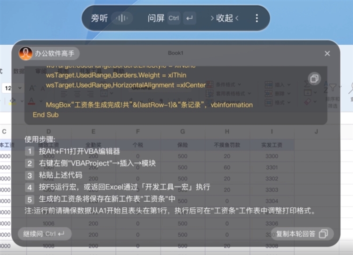Close the assistant answer panel
353x255 pixels.
(x=327, y=54)
